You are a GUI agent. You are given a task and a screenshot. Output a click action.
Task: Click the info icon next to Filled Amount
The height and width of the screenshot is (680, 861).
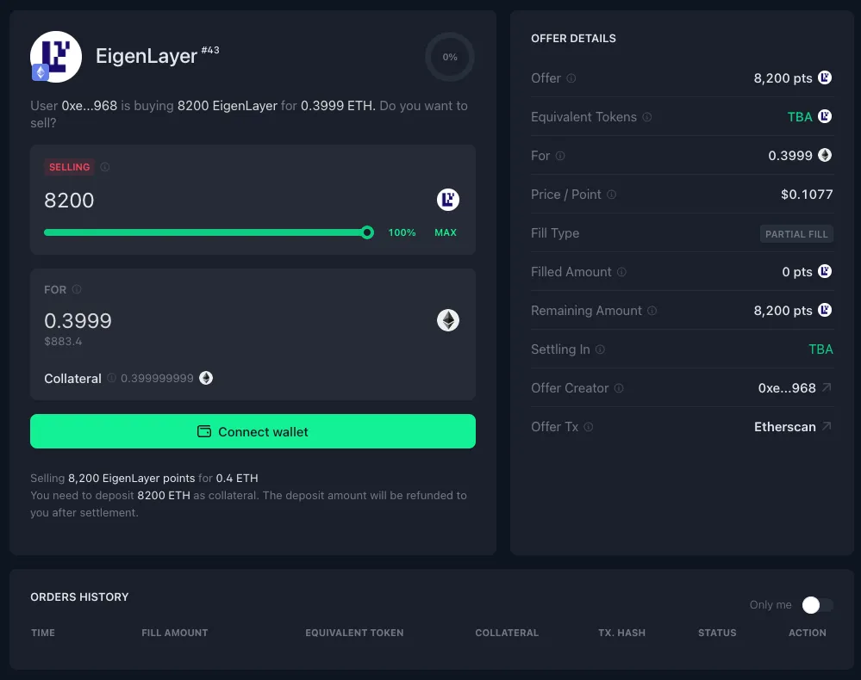click(x=621, y=271)
